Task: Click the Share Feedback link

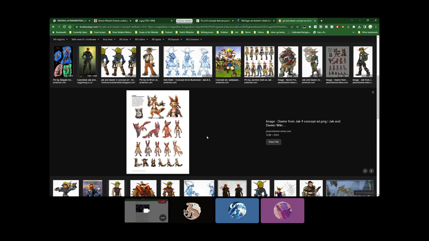Action: coord(364,193)
